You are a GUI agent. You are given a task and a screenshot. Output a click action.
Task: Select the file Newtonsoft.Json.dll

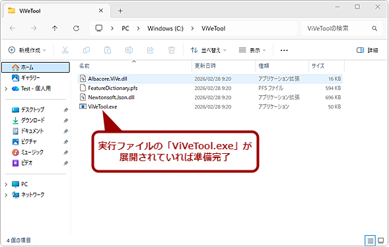point(210,98)
